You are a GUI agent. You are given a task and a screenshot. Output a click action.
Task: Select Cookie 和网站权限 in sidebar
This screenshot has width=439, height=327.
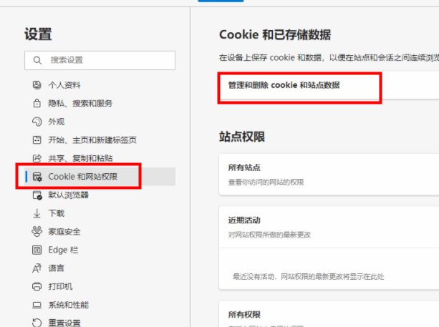click(x=100, y=177)
